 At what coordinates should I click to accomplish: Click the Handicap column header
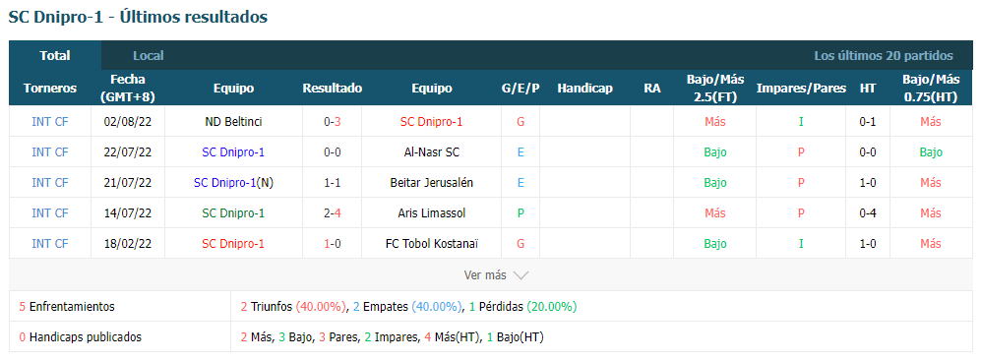585,89
